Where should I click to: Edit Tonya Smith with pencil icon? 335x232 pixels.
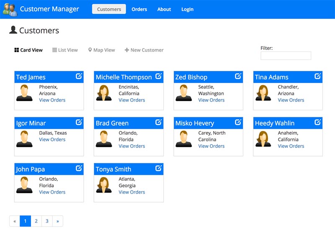tap(158, 168)
